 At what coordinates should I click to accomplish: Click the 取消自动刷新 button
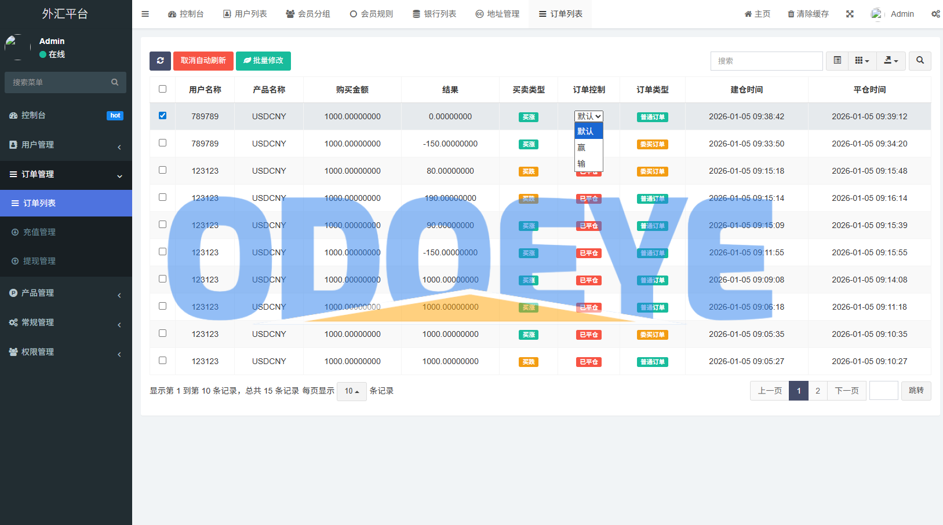203,61
